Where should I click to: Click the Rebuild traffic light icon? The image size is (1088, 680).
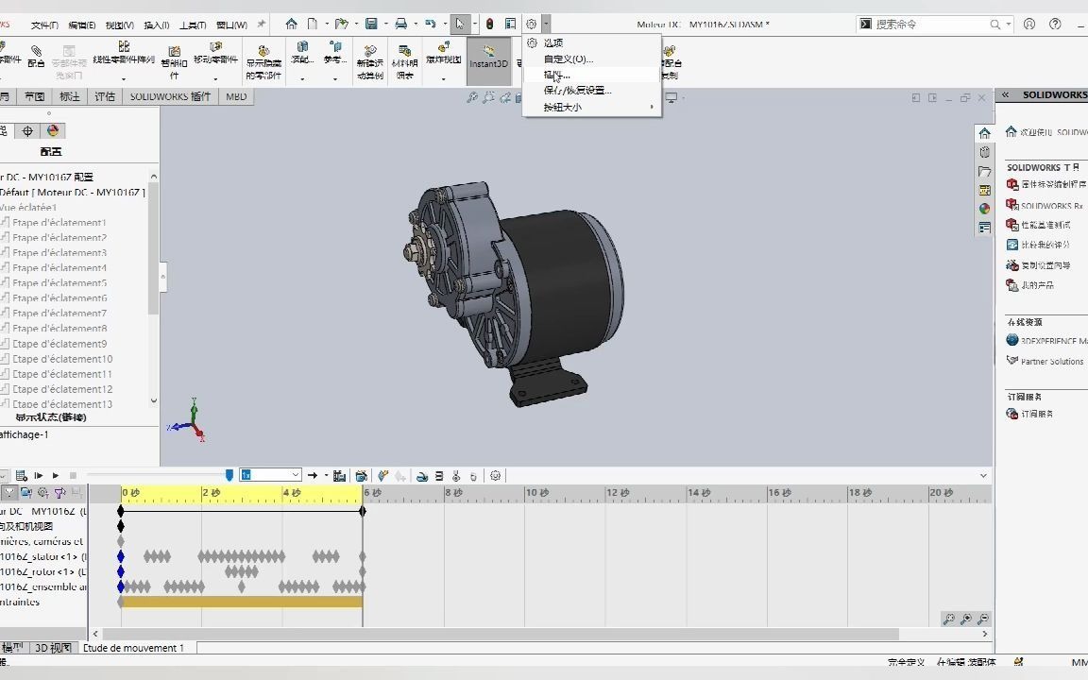pyautogui.click(x=489, y=24)
